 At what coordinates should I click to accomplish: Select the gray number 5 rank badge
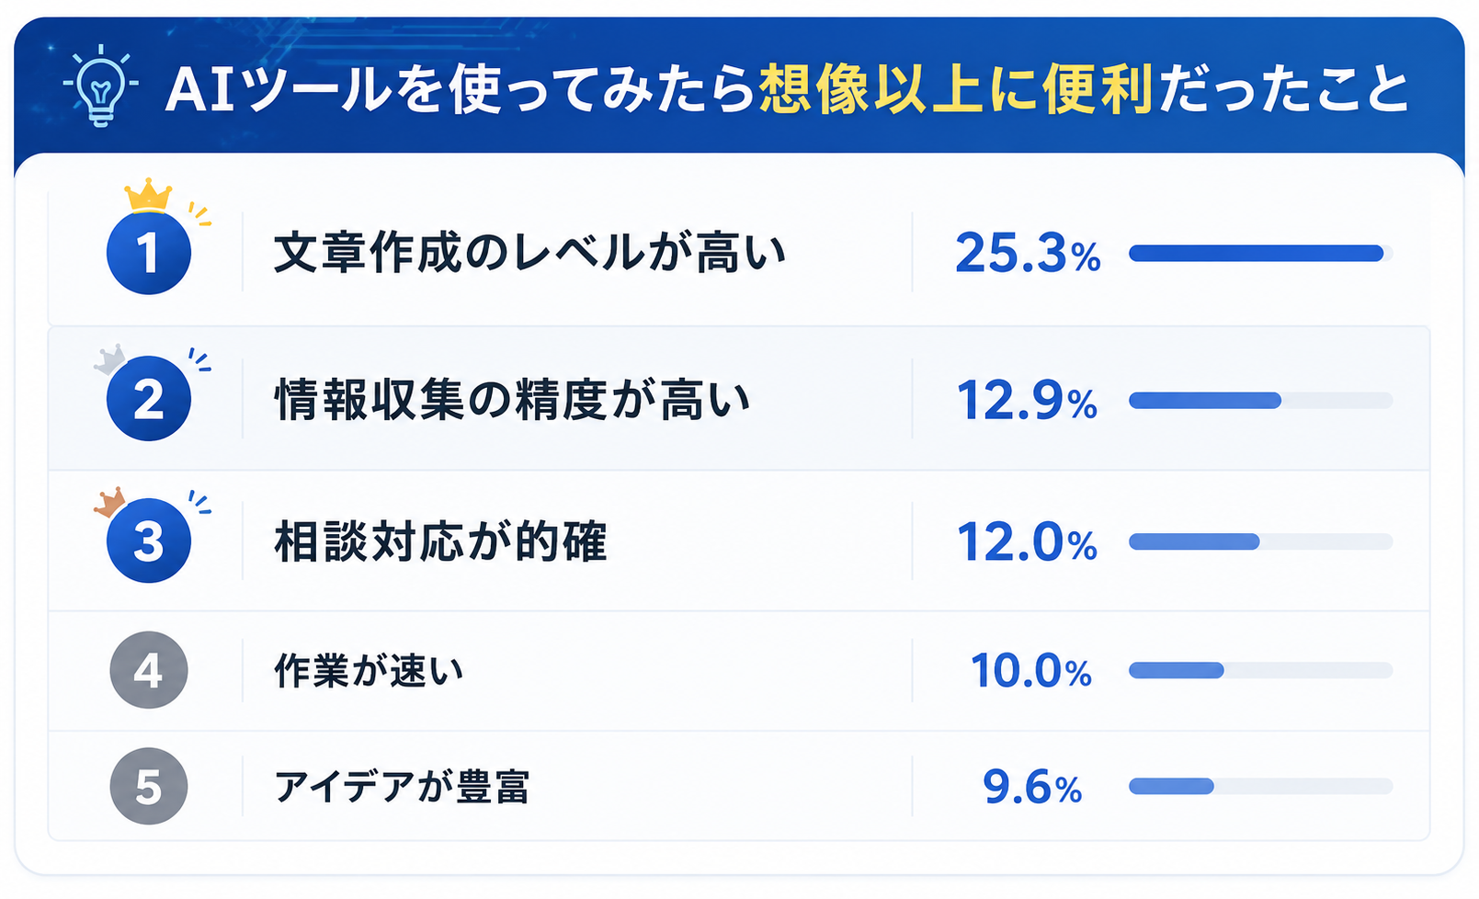point(149,786)
